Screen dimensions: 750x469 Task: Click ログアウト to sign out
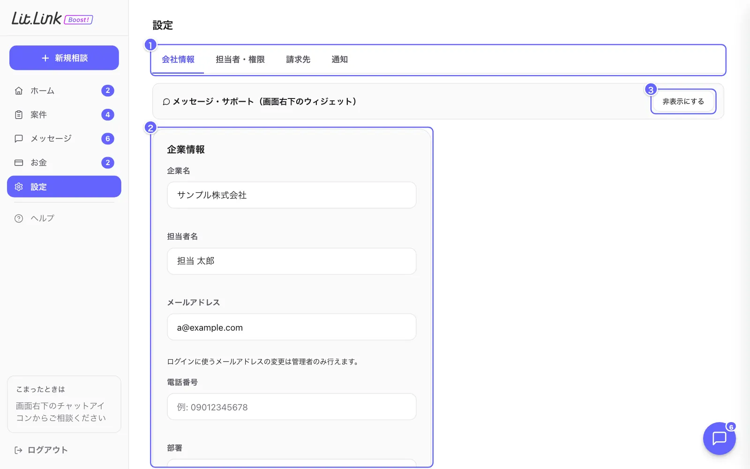41,450
